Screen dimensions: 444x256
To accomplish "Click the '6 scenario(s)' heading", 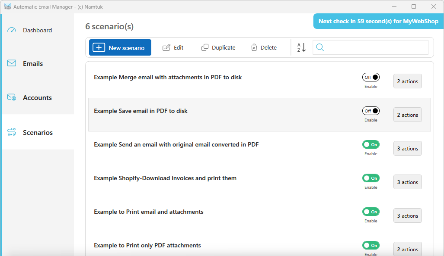I will point(109,27).
